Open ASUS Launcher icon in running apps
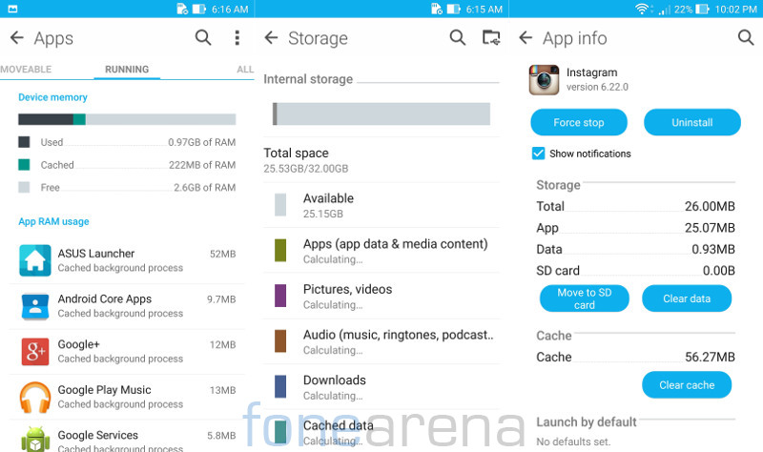Screen dimensions: 763x452 (x=35, y=260)
